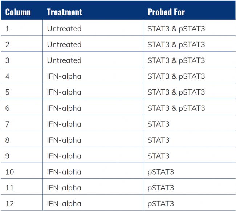This screenshot has height=211, width=236.
Task: Click the STAT3 cell in row 9
Action: pos(158,156)
